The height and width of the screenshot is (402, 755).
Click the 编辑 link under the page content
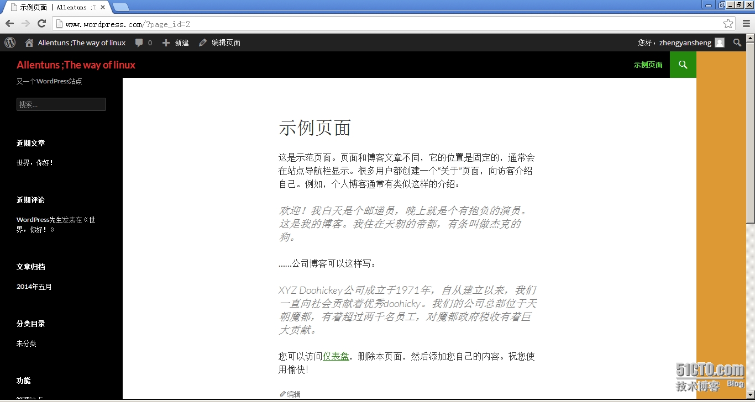tap(290, 394)
